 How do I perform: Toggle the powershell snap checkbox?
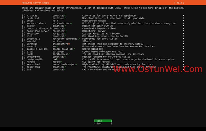tap(23, 39)
